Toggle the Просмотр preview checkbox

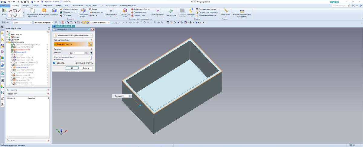[54, 63]
